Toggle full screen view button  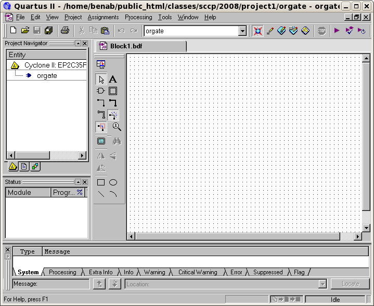coord(101,141)
